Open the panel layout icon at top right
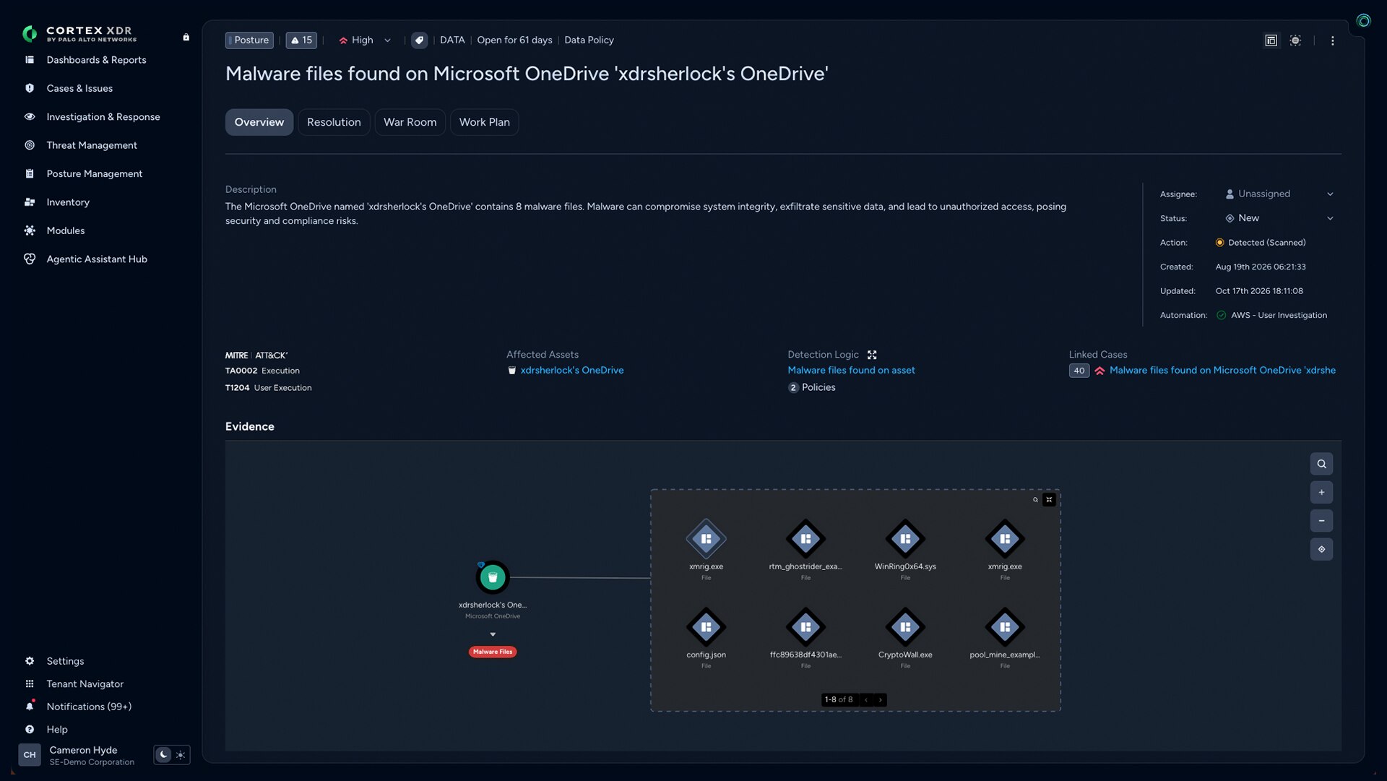 coord(1271,40)
